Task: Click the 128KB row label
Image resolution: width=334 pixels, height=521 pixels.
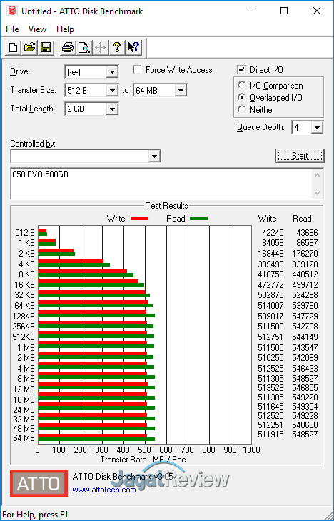Action: [24, 317]
